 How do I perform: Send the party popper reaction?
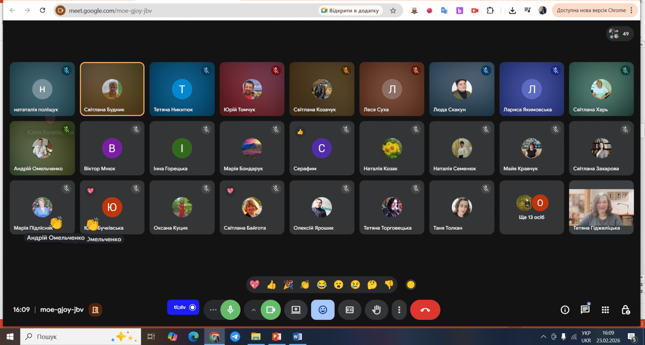point(288,285)
